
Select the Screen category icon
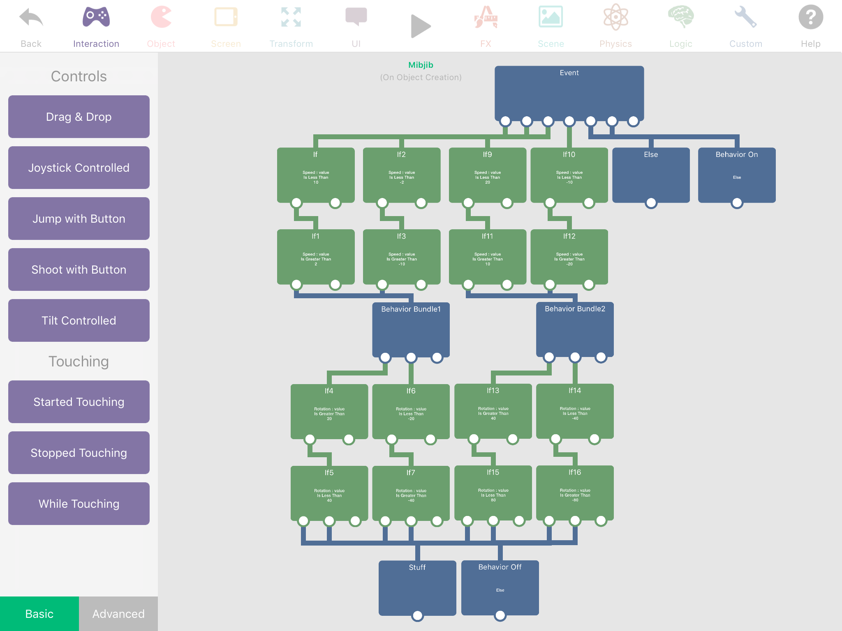(226, 18)
